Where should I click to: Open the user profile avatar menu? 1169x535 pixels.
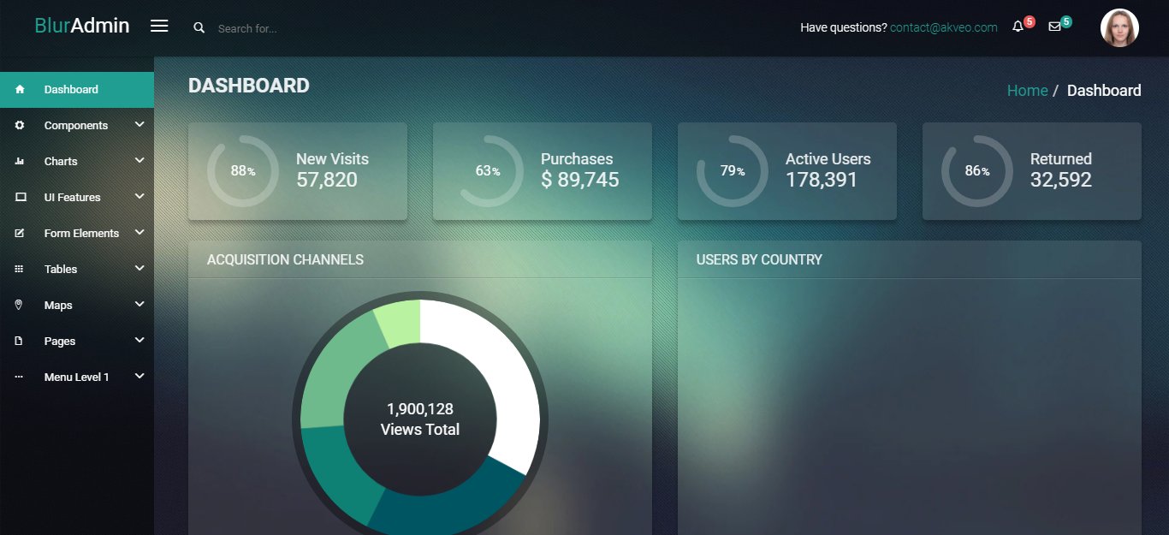tap(1119, 28)
